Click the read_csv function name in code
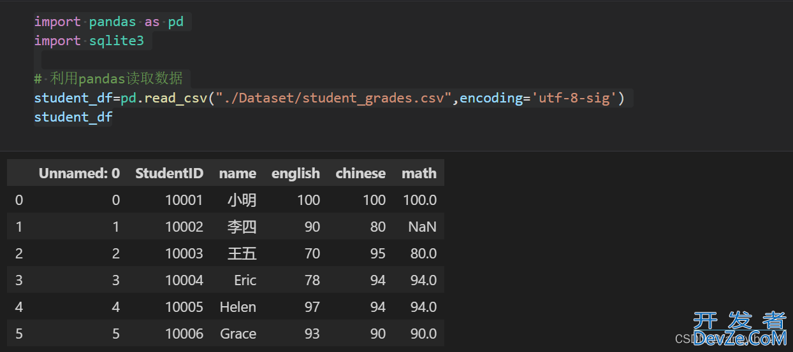The width and height of the screenshot is (793, 352). click(177, 98)
